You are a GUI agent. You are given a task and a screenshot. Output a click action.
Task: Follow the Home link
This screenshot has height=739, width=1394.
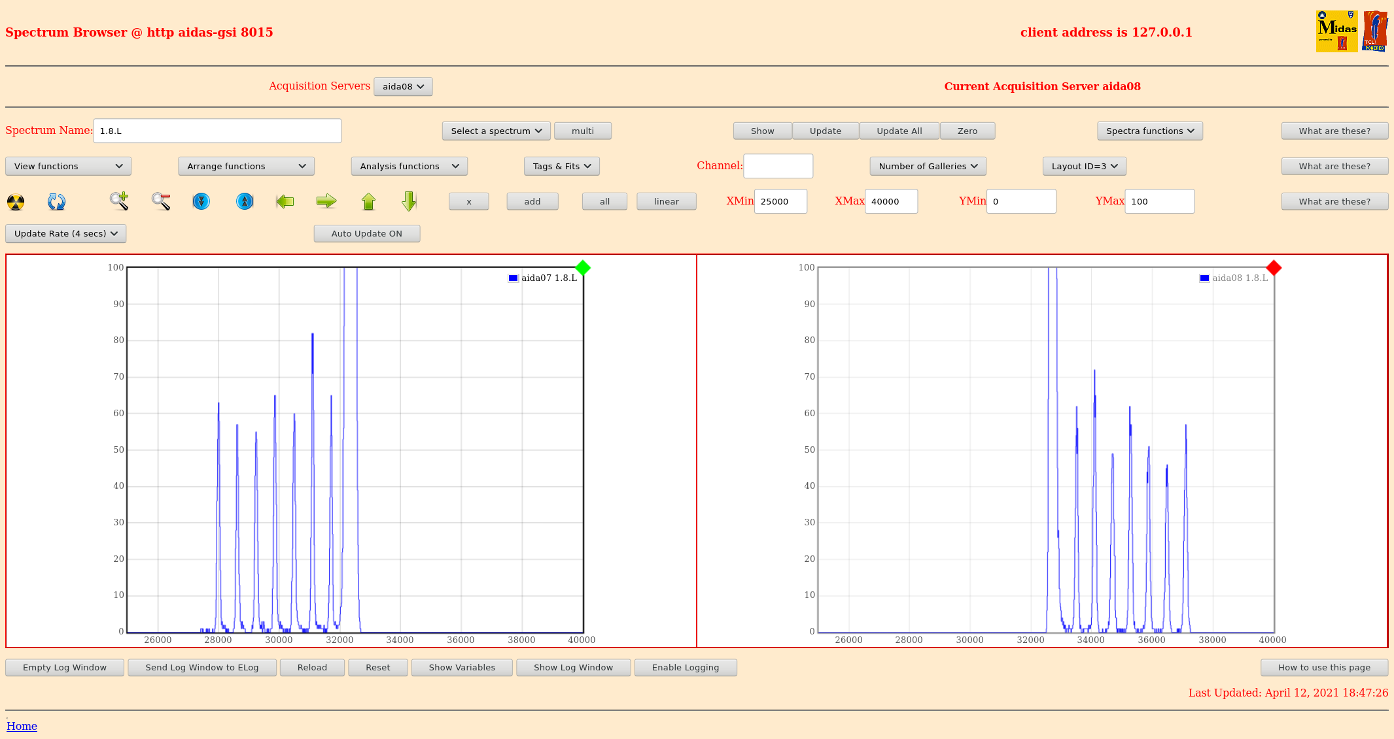click(x=22, y=726)
